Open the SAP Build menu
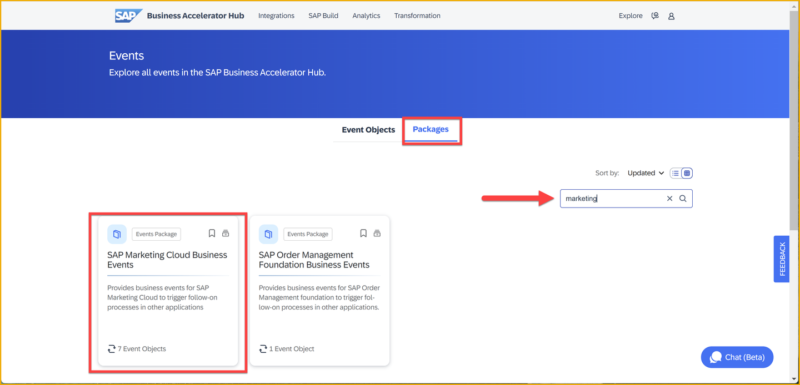The height and width of the screenshot is (385, 800). (323, 16)
